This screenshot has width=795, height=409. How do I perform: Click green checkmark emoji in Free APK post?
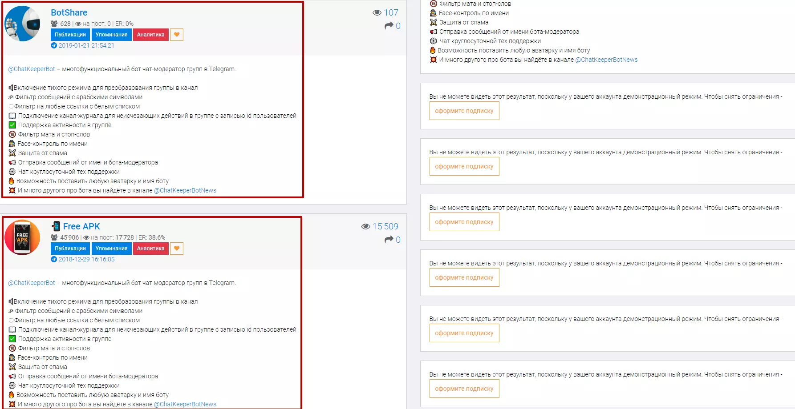tap(12, 339)
